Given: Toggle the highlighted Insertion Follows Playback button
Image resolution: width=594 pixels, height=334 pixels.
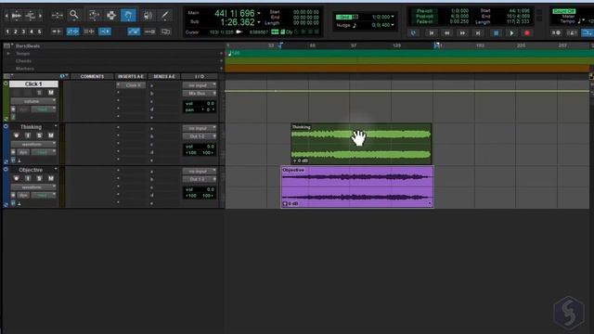Looking at the screenshot, I should [x=105, y=32].
